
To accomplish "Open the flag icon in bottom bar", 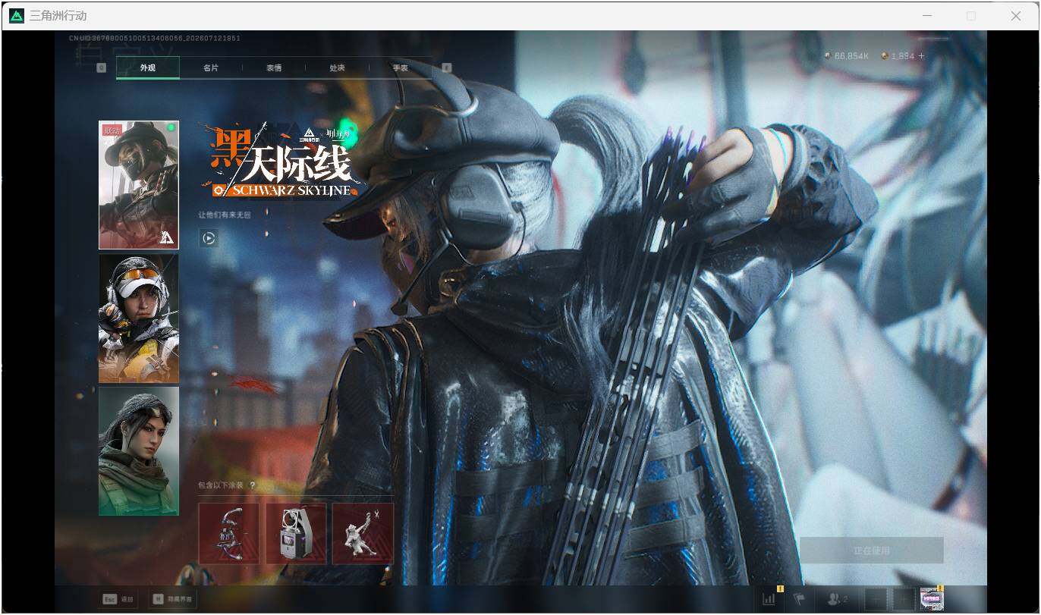I will tap(798, 598).
